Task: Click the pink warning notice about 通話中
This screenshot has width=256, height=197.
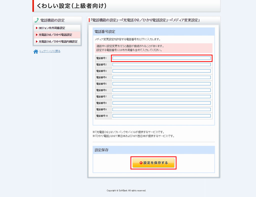Action: [153, 48]
